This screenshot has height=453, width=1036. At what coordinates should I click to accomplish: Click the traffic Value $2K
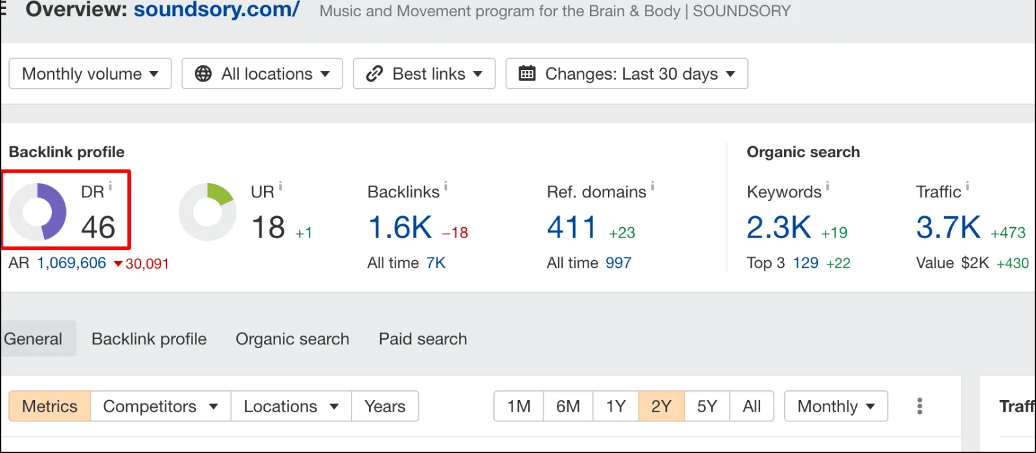click(975, 263)
